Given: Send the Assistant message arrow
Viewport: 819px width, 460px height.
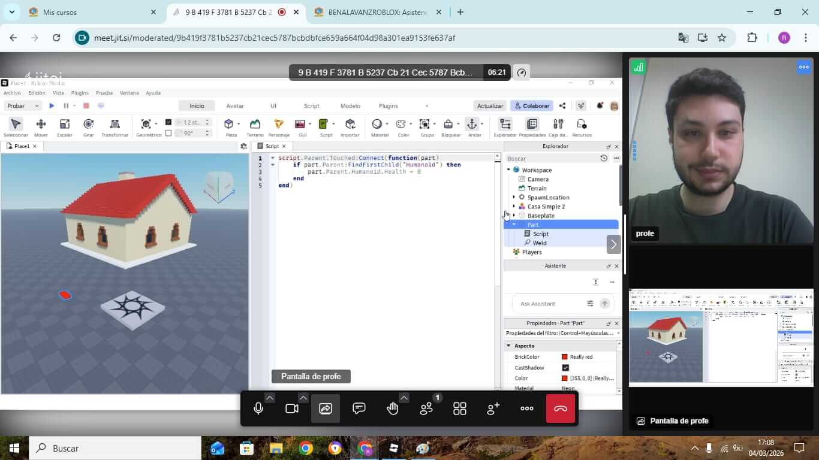Looking at the screenshot, I should [604, 304].
